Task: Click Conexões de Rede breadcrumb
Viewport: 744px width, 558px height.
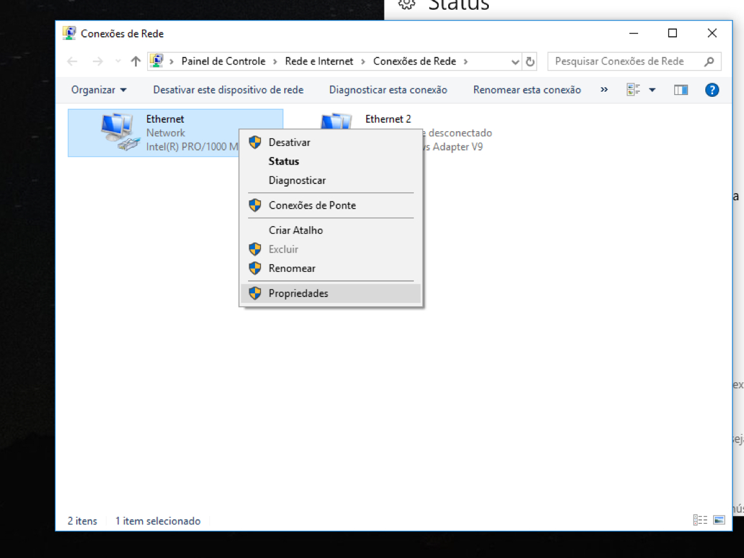Action: [x=415, y=61]
